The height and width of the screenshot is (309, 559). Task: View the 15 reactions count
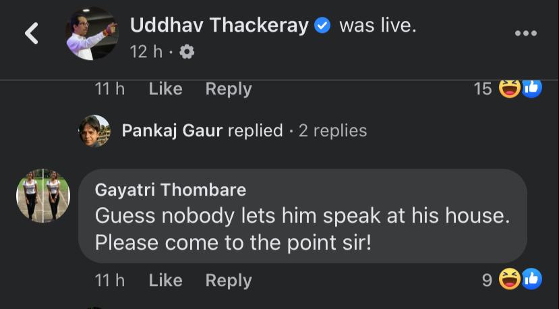[x=483, y=88]
